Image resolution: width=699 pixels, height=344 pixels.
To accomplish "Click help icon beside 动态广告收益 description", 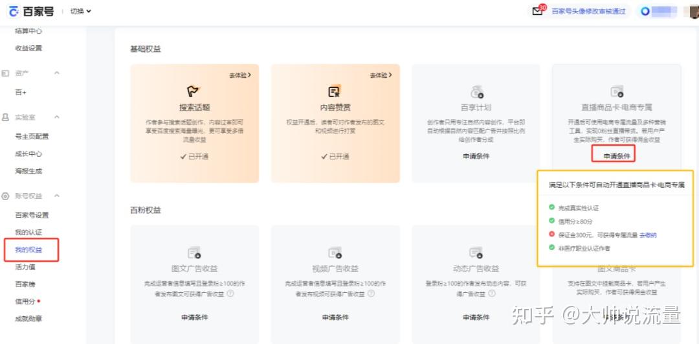I will tap(491, 293).
